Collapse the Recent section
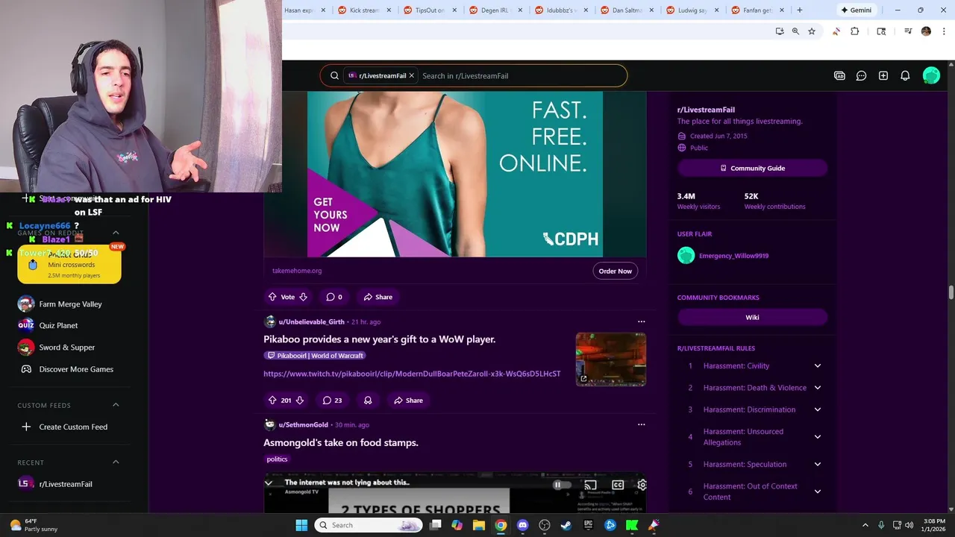The width and height of the screenshot is (955, 537). click(x=116, y=462)
